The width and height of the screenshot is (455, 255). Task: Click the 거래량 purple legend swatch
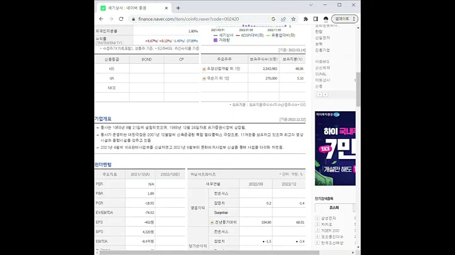pyautogui.click(x=215, y=40)
